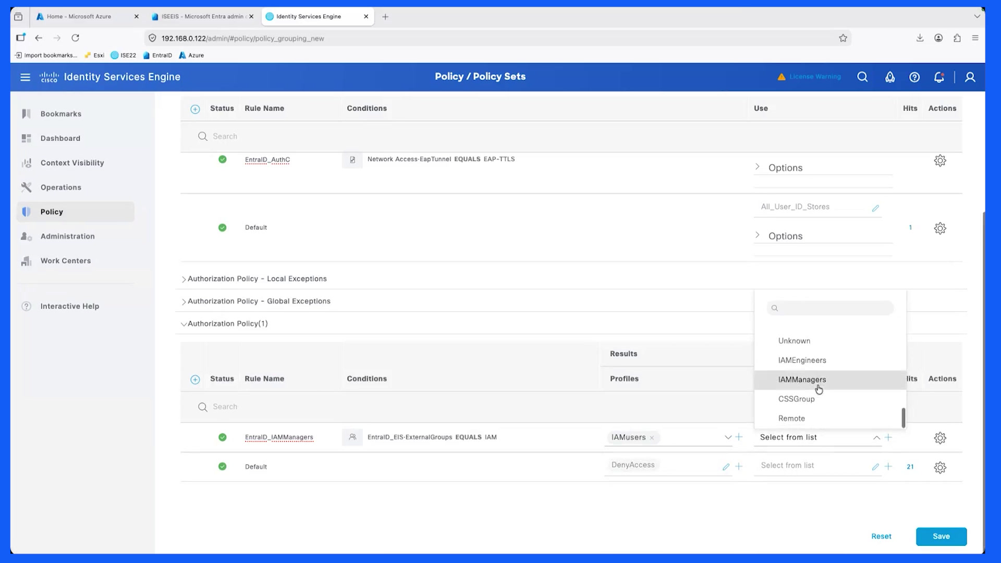Viewport: 1001px width, 563px height.
Task: Toggle status of EntraID_IAMManagers rule
Action: coord(223,437)
